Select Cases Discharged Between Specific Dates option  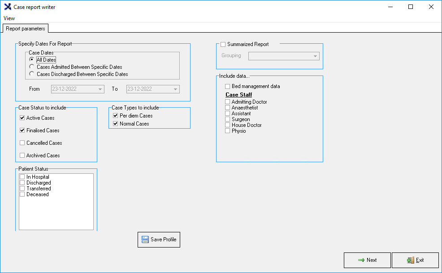[32, 74]
